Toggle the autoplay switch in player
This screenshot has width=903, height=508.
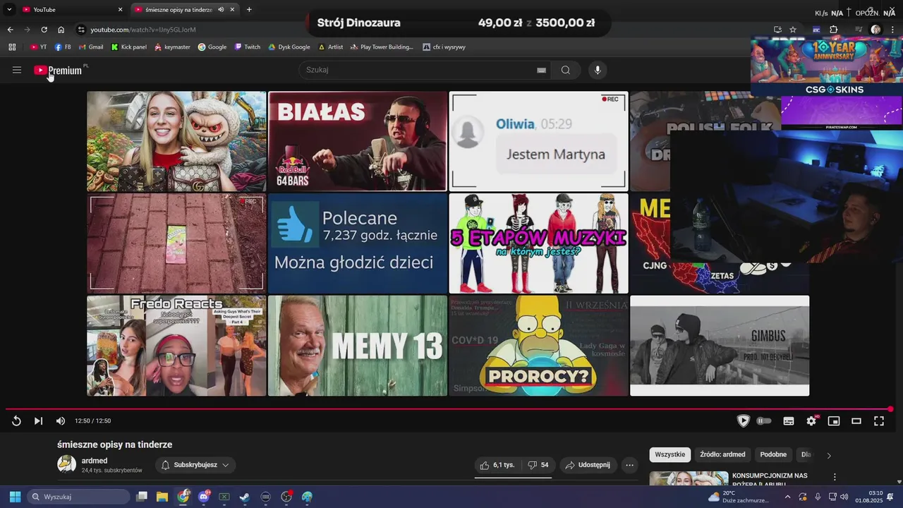[764, 421]
